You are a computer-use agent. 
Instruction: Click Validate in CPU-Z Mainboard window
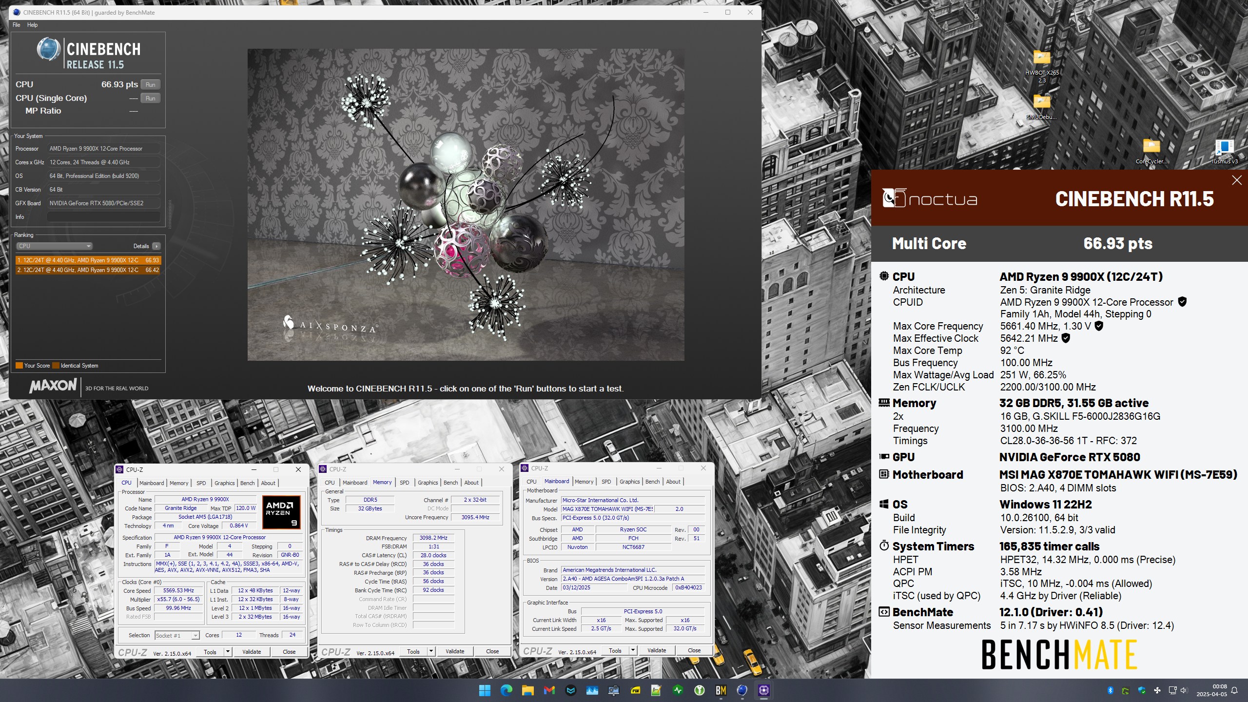(x=657, y=650)
